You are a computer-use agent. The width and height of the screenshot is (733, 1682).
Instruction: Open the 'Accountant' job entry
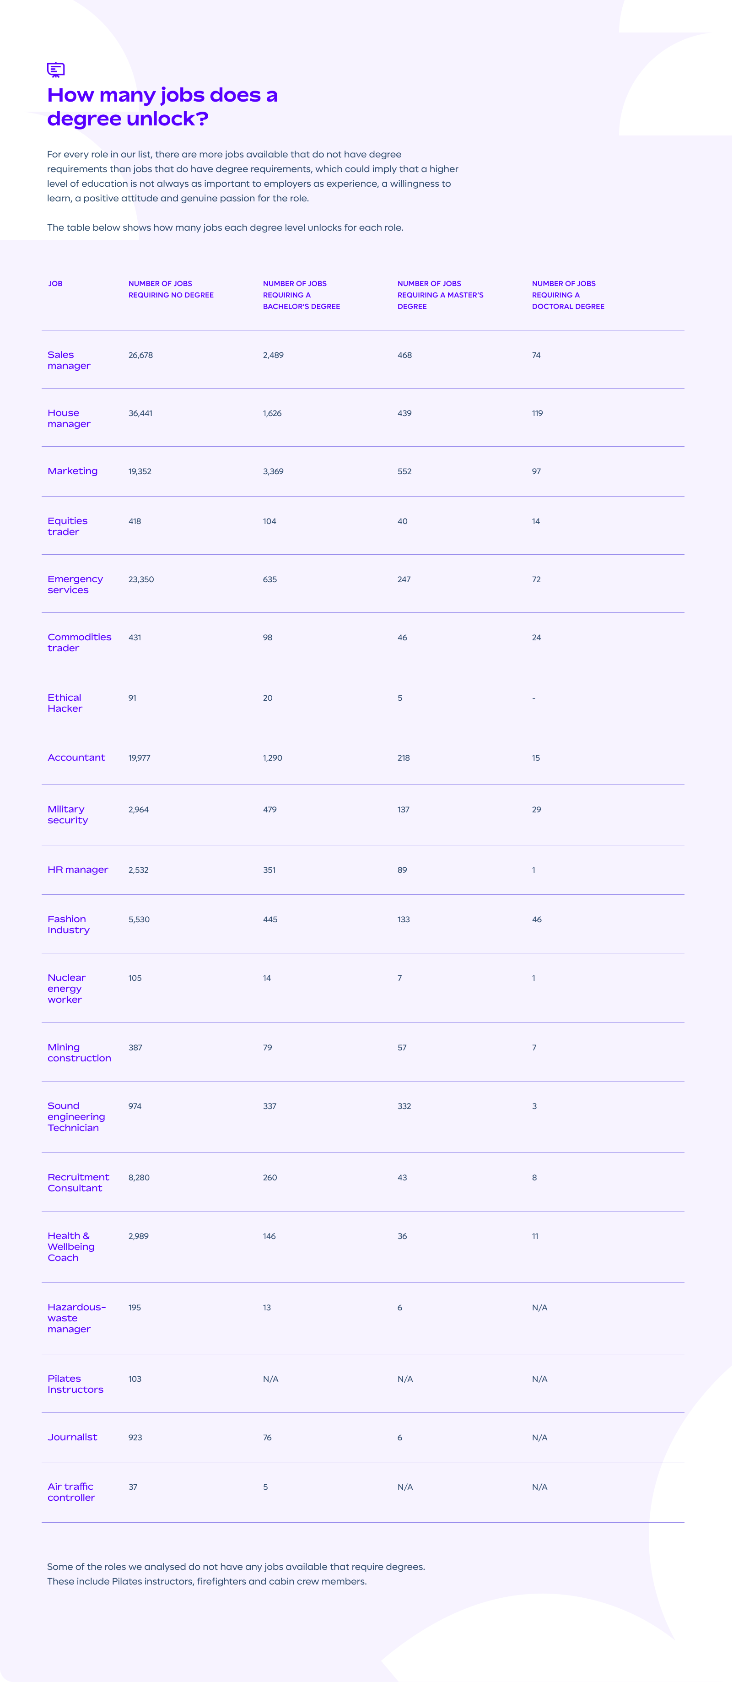pos(76,757)
